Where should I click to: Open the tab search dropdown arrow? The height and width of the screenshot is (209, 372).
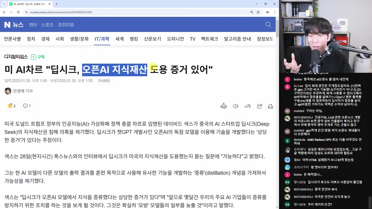point(4,4)
